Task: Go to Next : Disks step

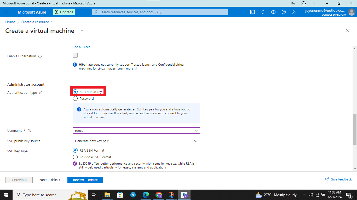Action: (50, 180)
